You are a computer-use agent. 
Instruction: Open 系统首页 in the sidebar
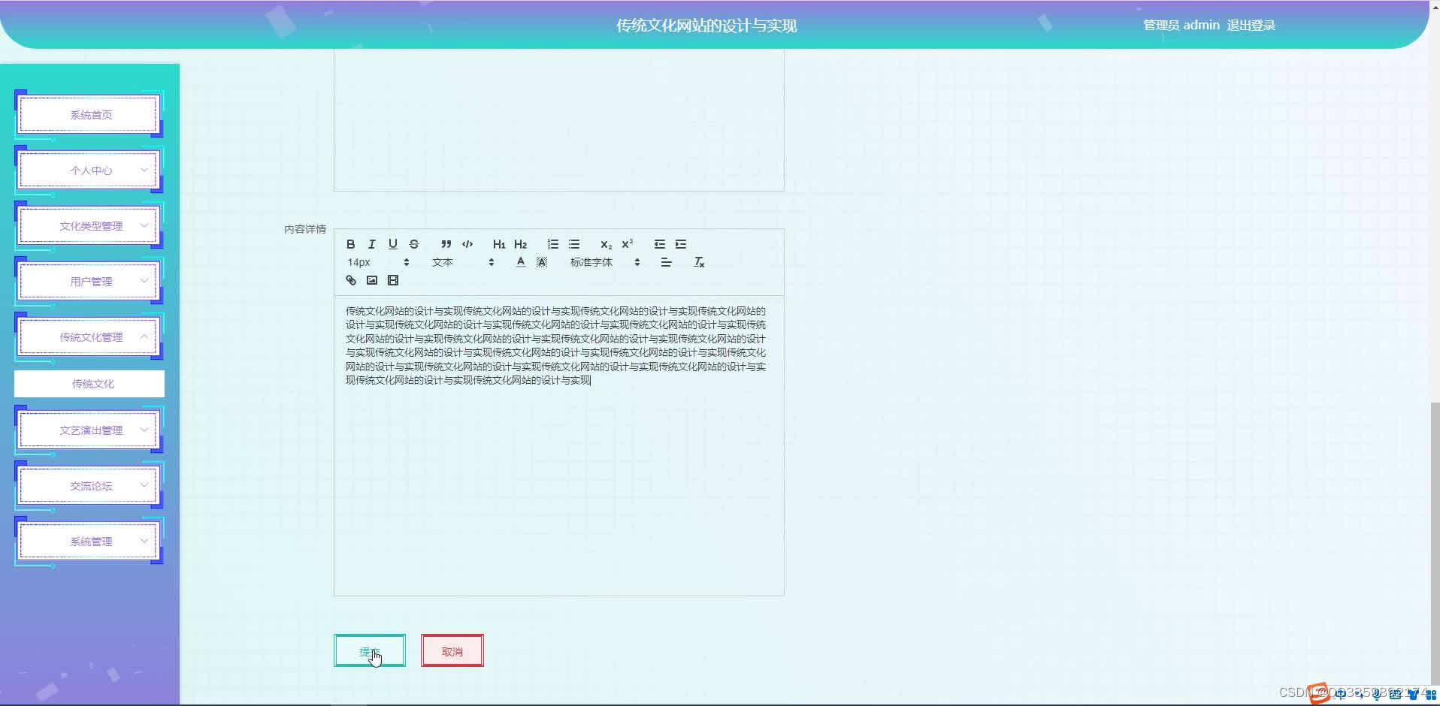pos(89,115)
